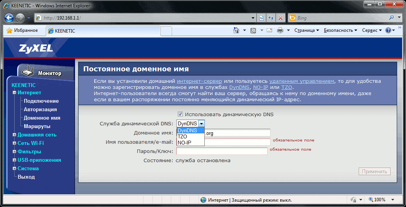The image size is (406, 207).
Task: Open the zoom level 100% control
Action: [379, 200]
